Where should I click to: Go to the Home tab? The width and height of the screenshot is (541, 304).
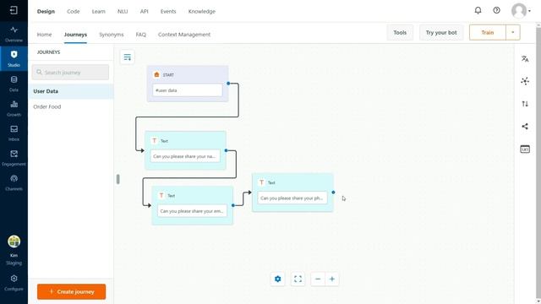44,35
